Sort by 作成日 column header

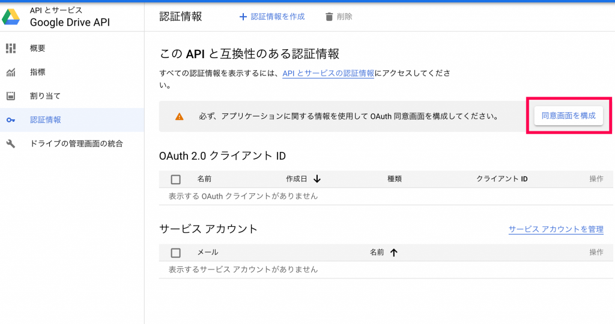[297, 179]
